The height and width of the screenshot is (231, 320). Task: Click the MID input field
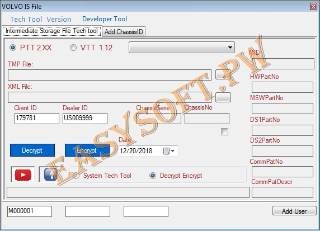click(x=283, y=64)
